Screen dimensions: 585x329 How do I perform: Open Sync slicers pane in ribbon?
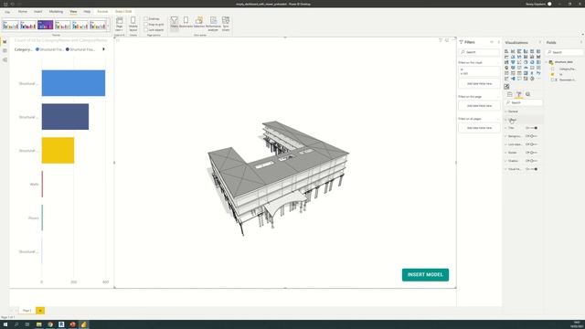pos(226,23)
